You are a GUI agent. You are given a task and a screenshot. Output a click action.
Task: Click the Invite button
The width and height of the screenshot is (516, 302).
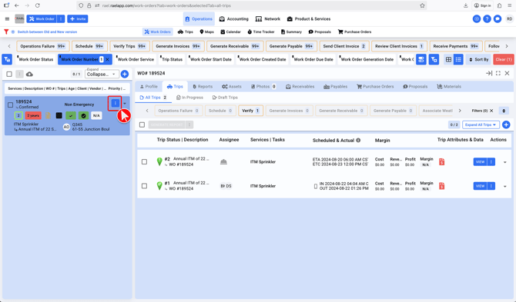click(x=78, y=19)
